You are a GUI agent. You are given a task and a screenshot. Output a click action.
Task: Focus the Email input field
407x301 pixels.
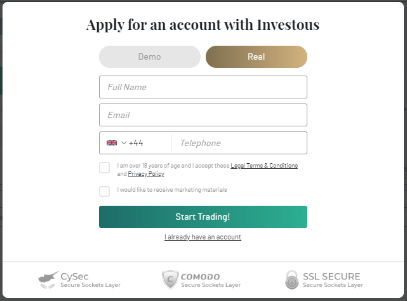pyautogui.click(x=203, y=115)
